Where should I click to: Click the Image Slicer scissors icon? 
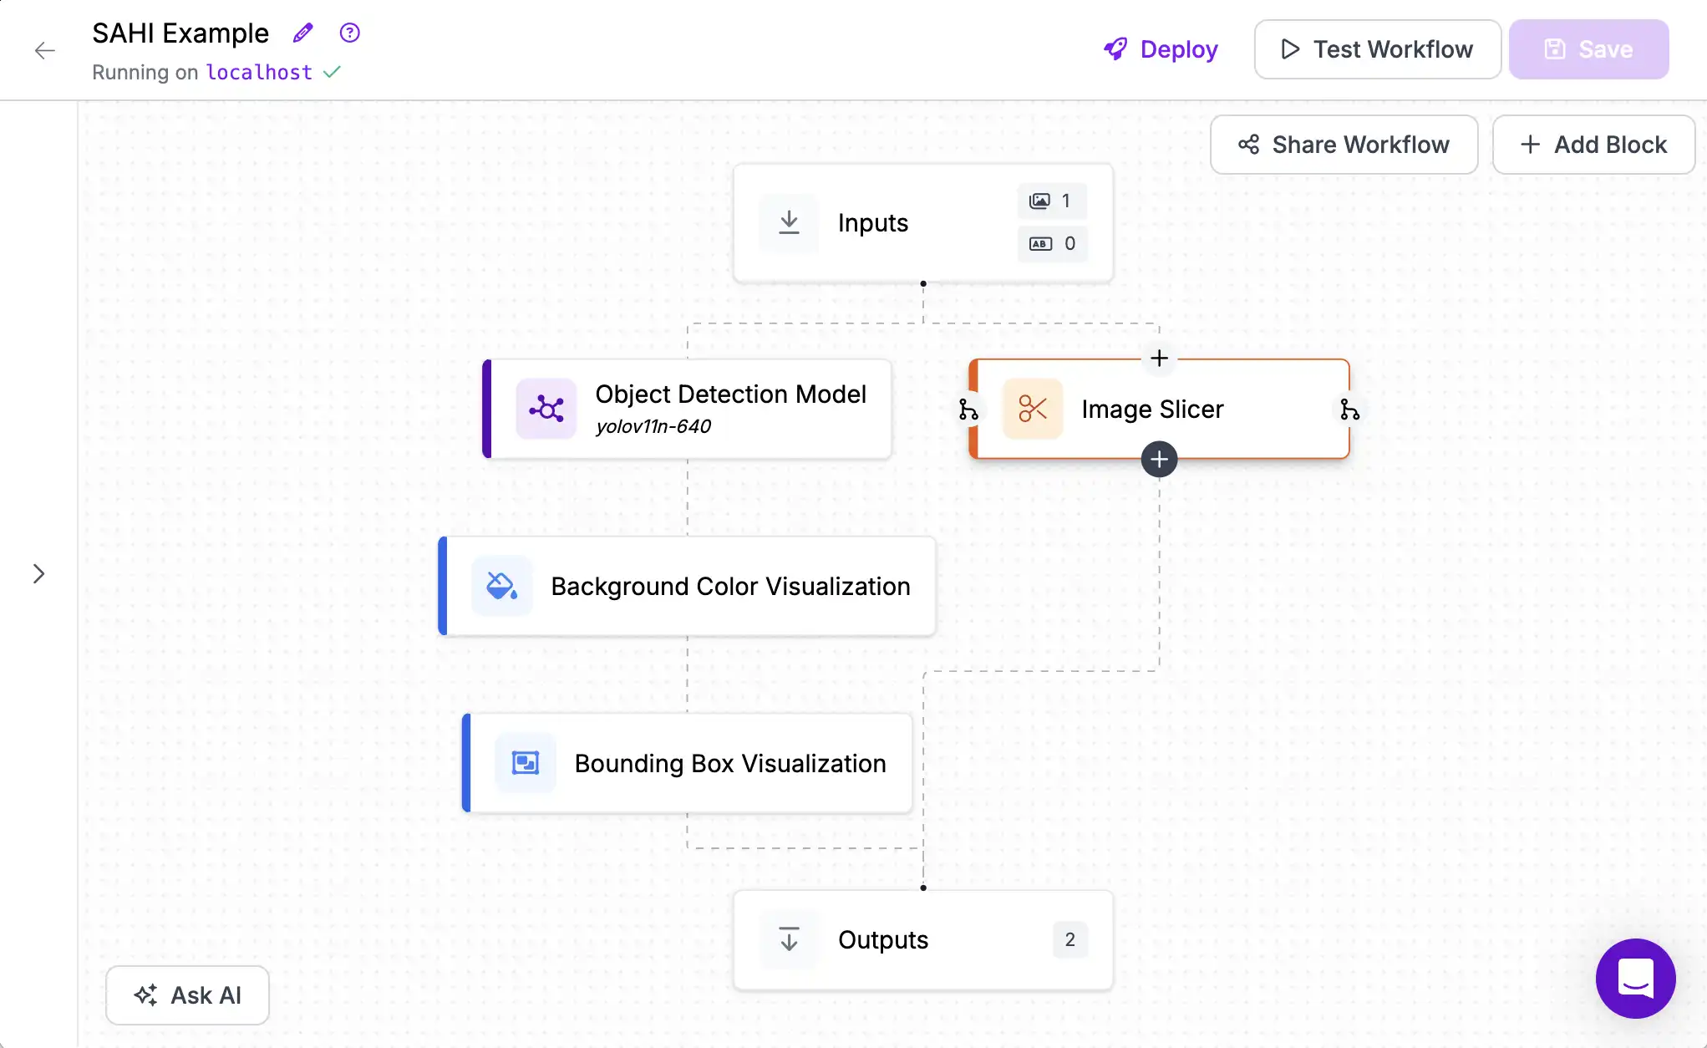click(1032, 409)
